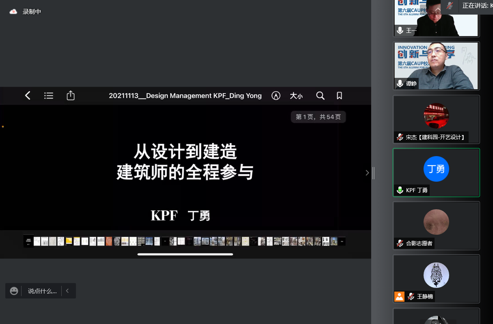The width and height of the screenshot is (493, 324).
Task: Click the brown avatar of 合影志愿者
Action: 436,222
